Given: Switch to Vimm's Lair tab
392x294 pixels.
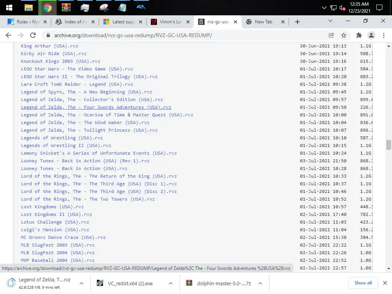Looking at the screenshot, I should click(171, 22).
